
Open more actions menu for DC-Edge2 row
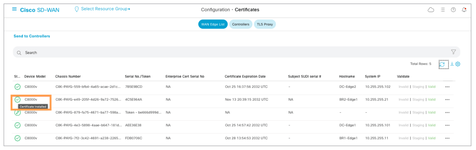(447, 87)
